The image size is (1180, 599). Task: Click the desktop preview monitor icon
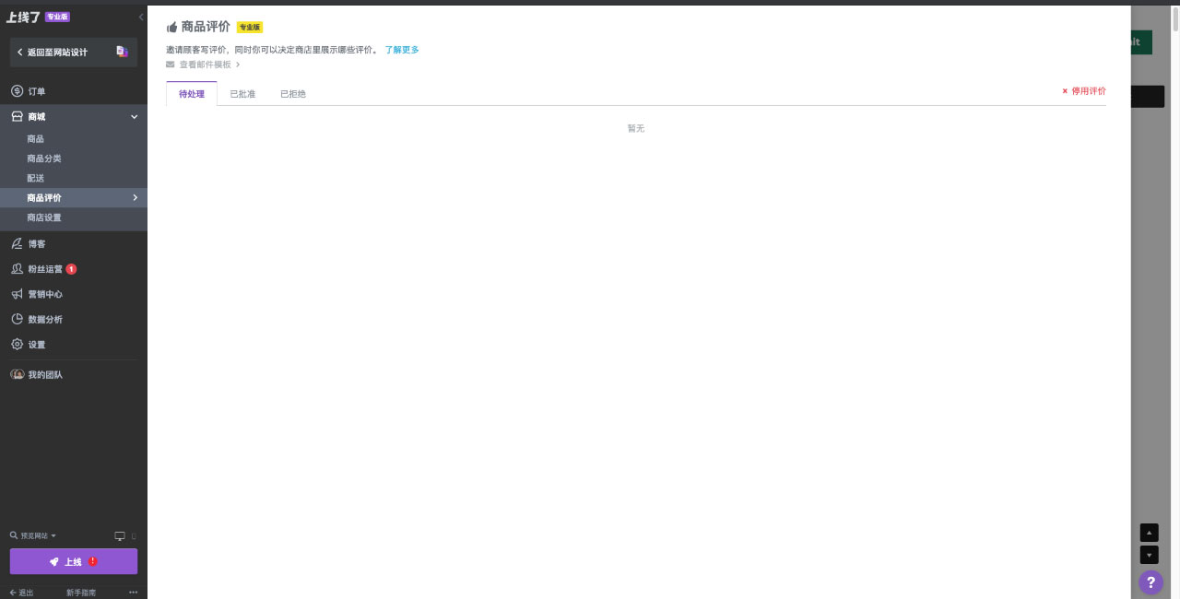point(119,536)
